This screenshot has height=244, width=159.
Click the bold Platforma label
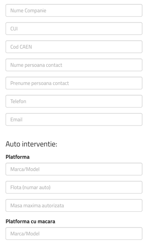point(18,157)
